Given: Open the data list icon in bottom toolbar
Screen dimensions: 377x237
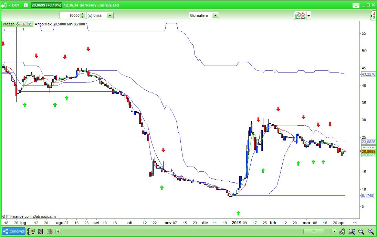Looking at the screenshot, I should (40, 232).
